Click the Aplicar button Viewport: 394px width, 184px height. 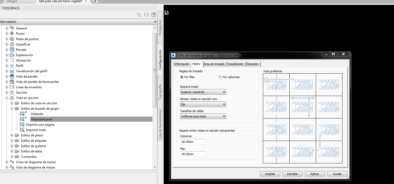pyautogui.click(x=315, y=174)
